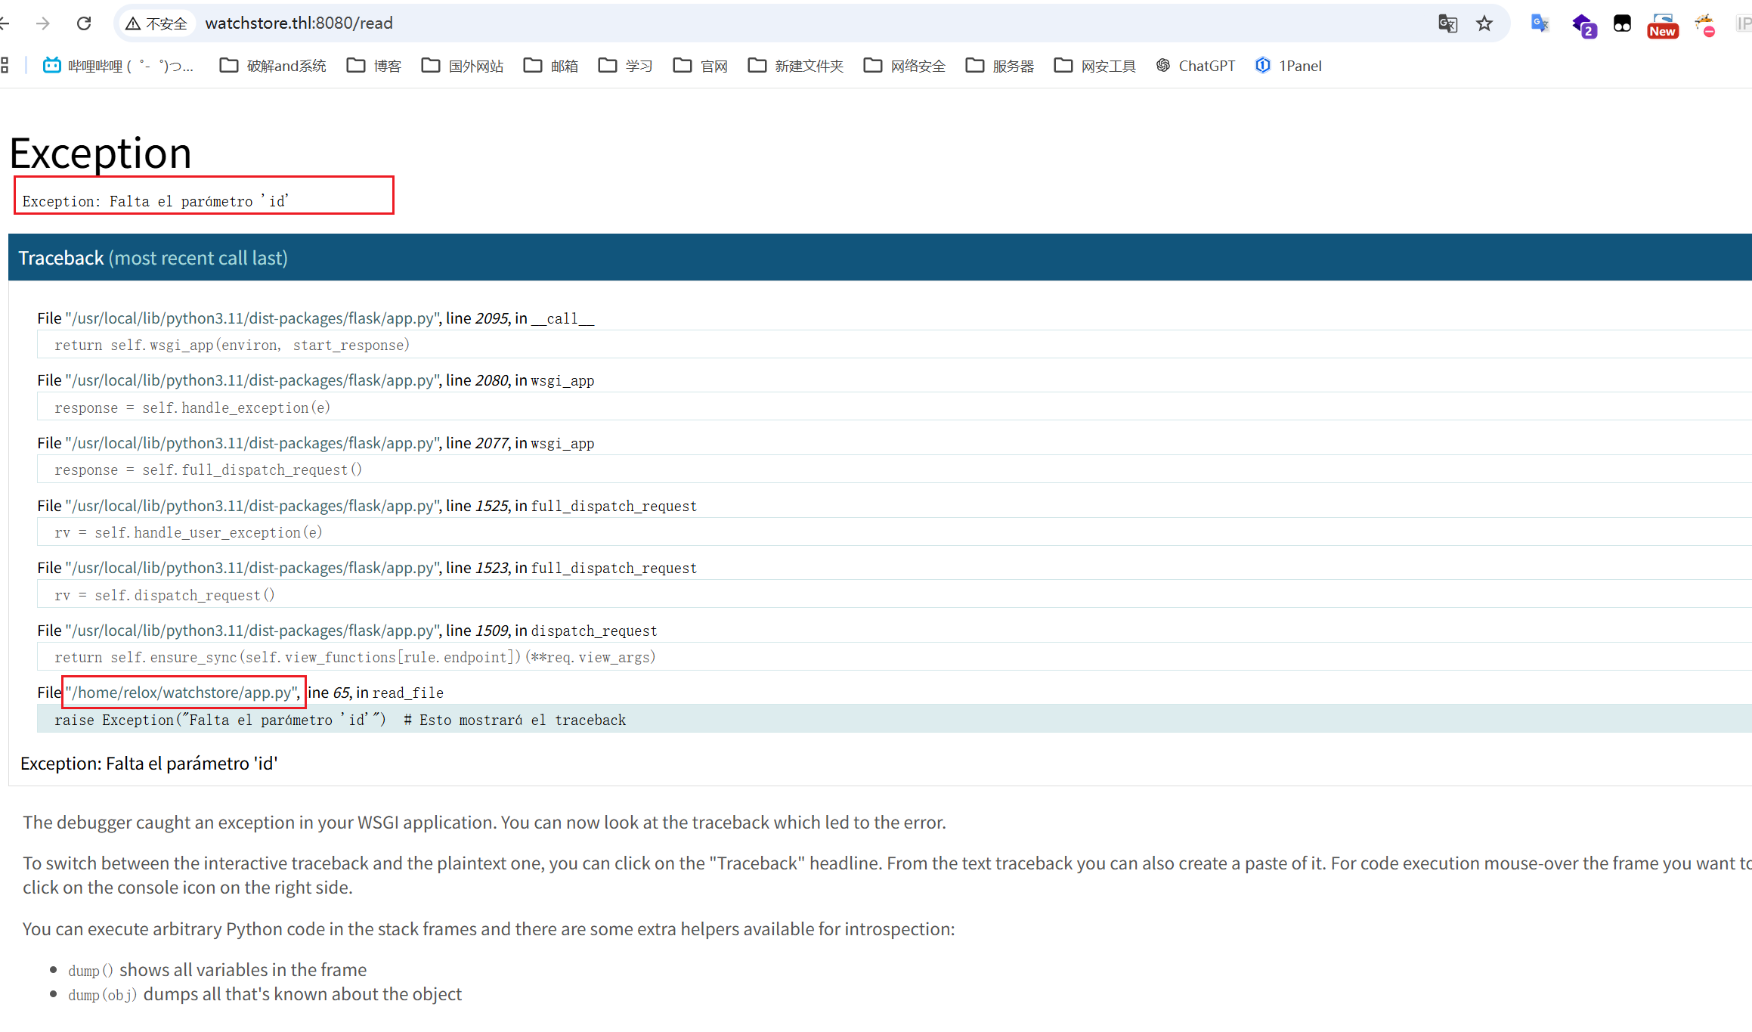The width and height of the screenshot is (1752, 1032).
Task: Expand the 网络安全 bookmark folder
Action: tap(905, 66)
